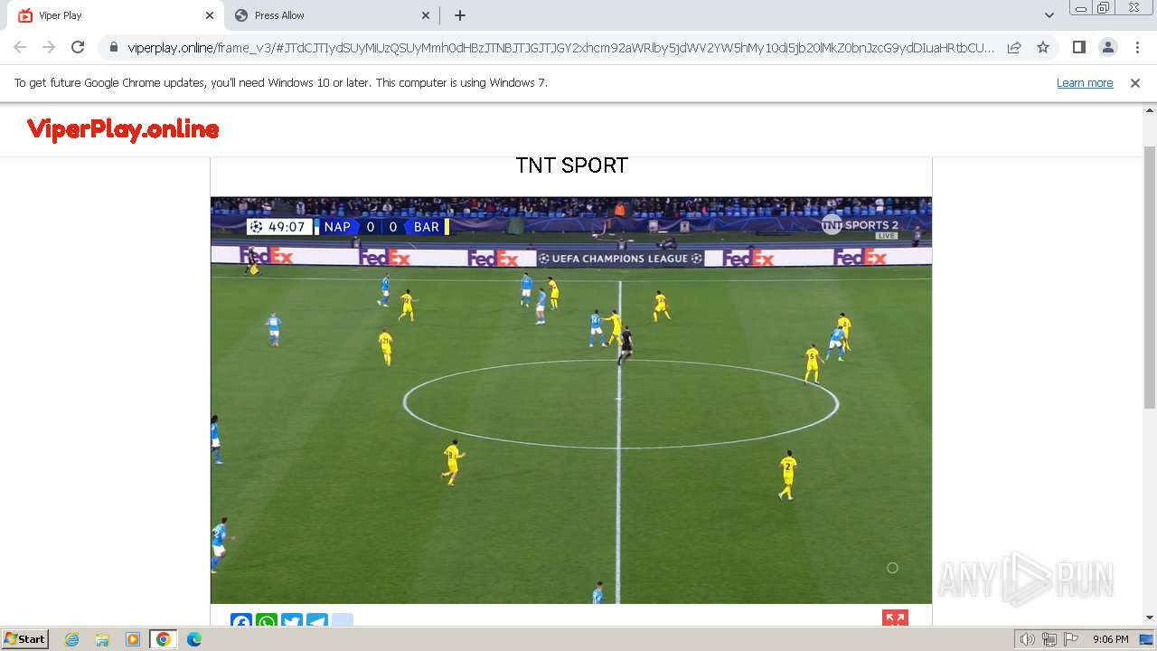Select Chrome in the taskbar
Image resolution: width=1157 pixels, height=651 pixels.
(164, 639)
